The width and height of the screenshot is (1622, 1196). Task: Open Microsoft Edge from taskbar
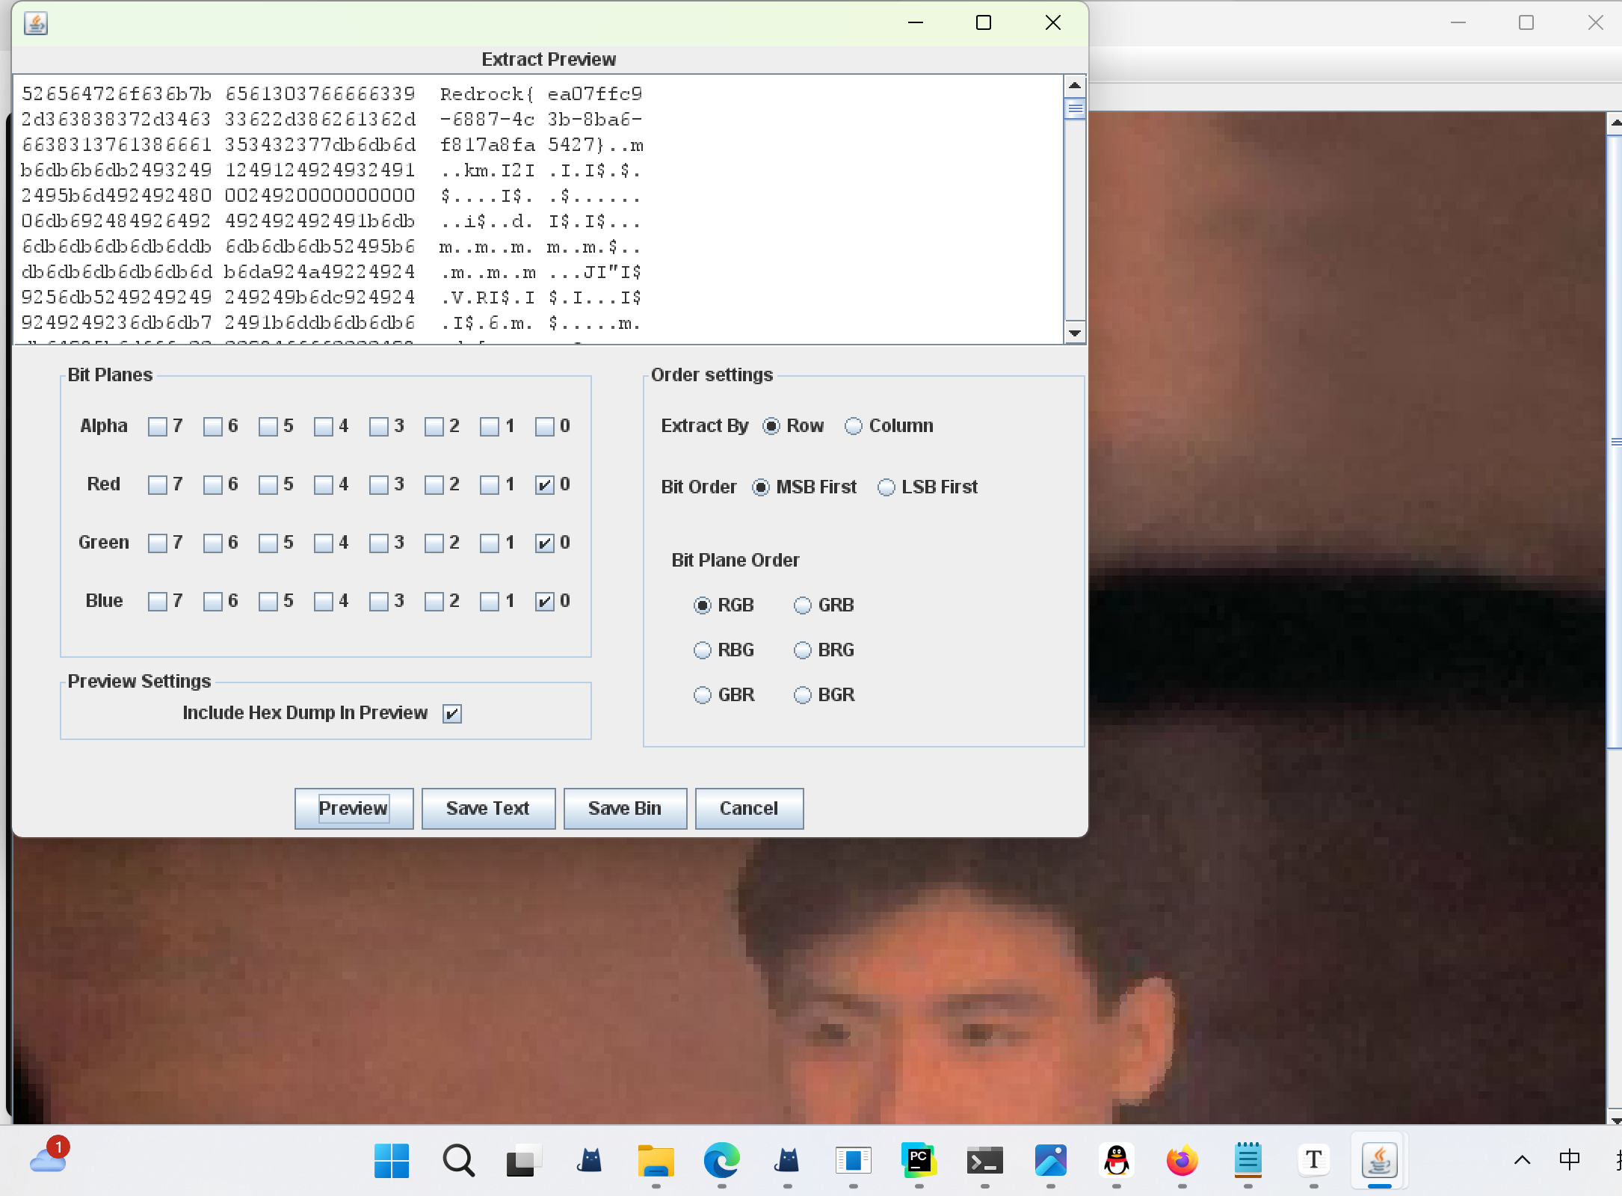(x=721, y=1161)
